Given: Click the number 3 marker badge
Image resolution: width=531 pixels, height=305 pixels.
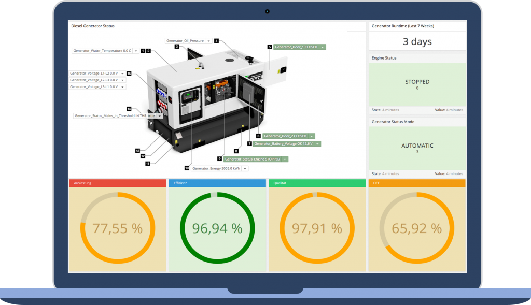Looking at the screenshot, I should tap(177, 47).
